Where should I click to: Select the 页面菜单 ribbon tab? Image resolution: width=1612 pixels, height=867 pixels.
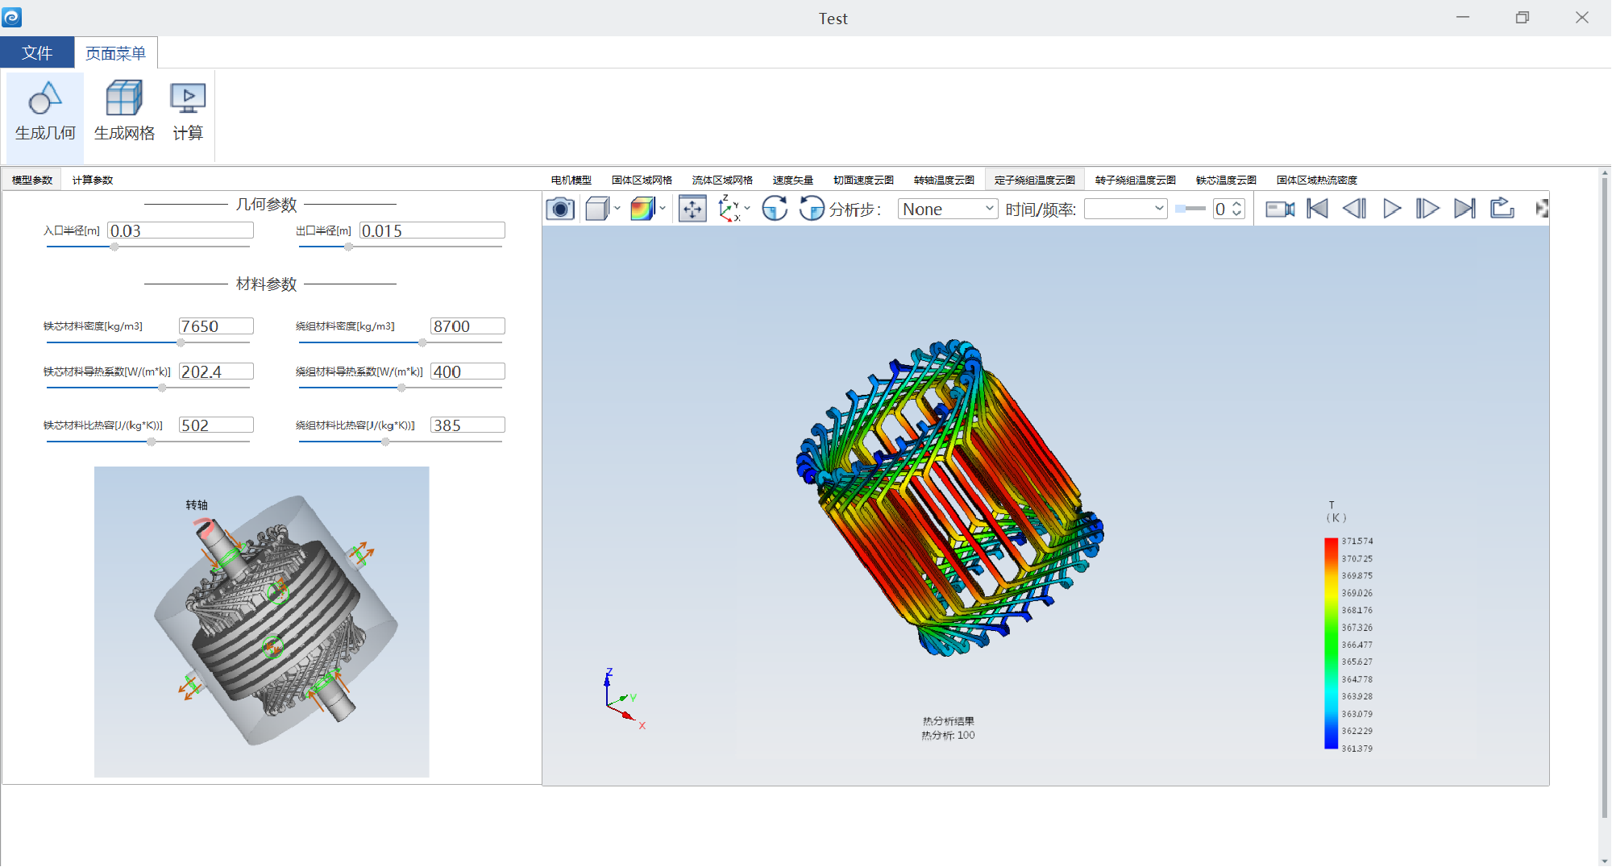point(116,53)
